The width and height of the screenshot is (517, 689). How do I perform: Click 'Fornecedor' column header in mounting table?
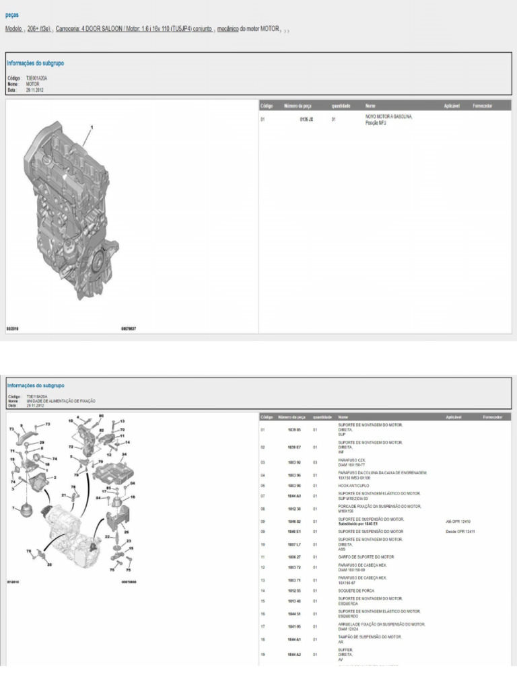[x=492, y=417]
